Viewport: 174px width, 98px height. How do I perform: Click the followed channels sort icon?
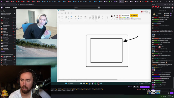point(14,14)
